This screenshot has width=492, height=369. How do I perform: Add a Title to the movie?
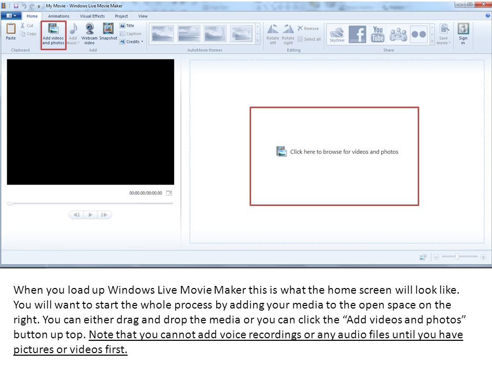click(127, 26)
